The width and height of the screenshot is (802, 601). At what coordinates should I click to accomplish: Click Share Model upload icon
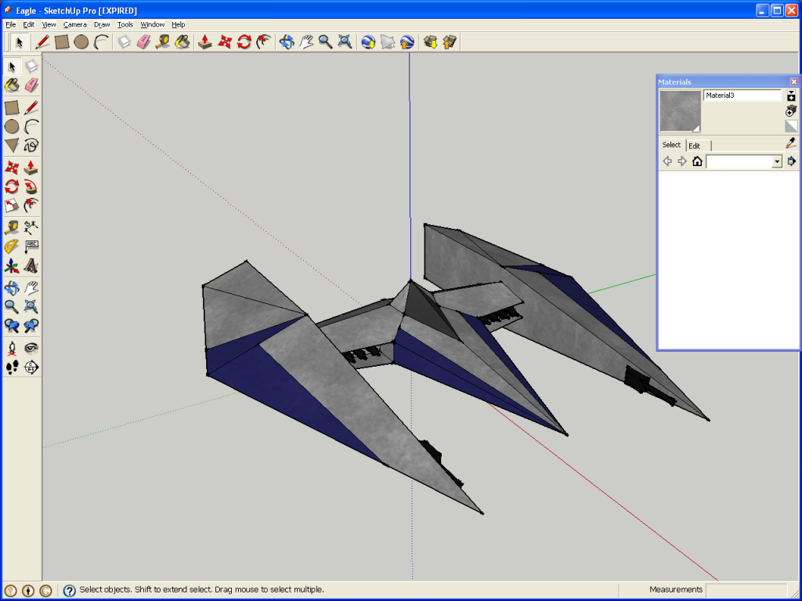[x=450, y=42]
